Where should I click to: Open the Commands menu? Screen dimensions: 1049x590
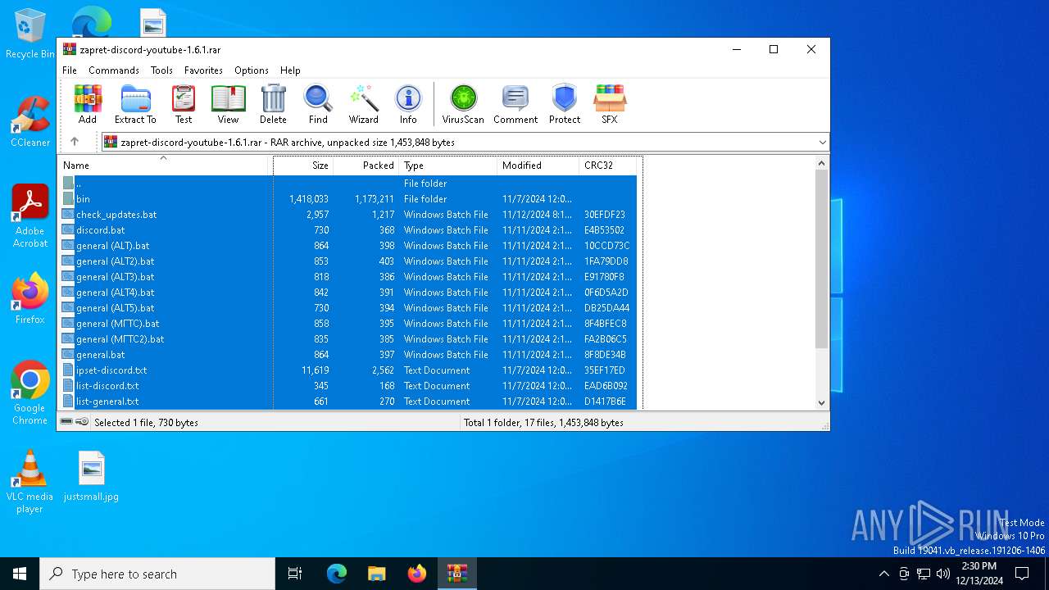114,70
